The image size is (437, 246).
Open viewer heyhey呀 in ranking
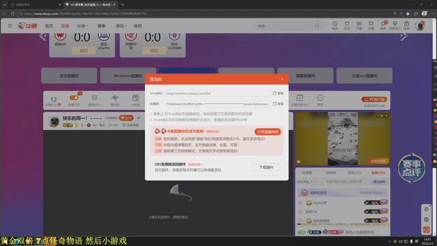pos(320,203)
